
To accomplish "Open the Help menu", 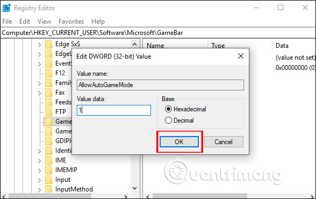I will [x=98, y=22].
